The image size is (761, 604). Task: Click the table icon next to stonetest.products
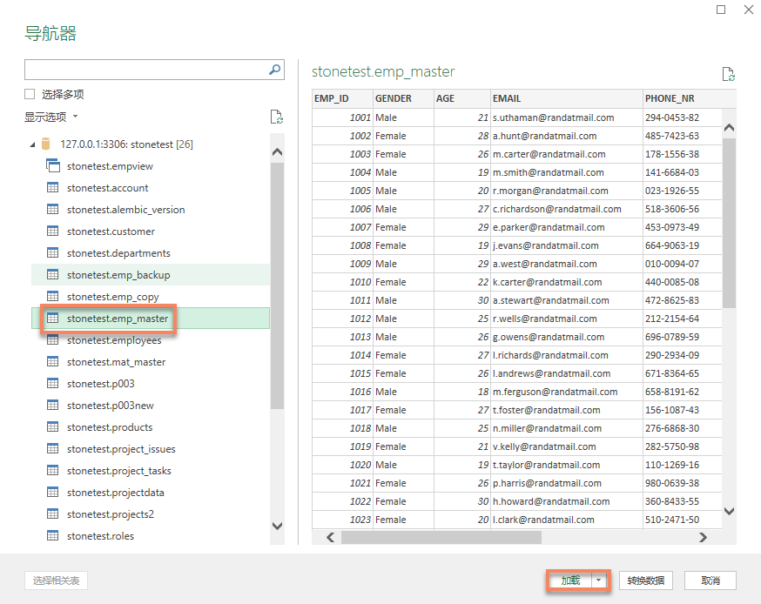coord(54,427)
